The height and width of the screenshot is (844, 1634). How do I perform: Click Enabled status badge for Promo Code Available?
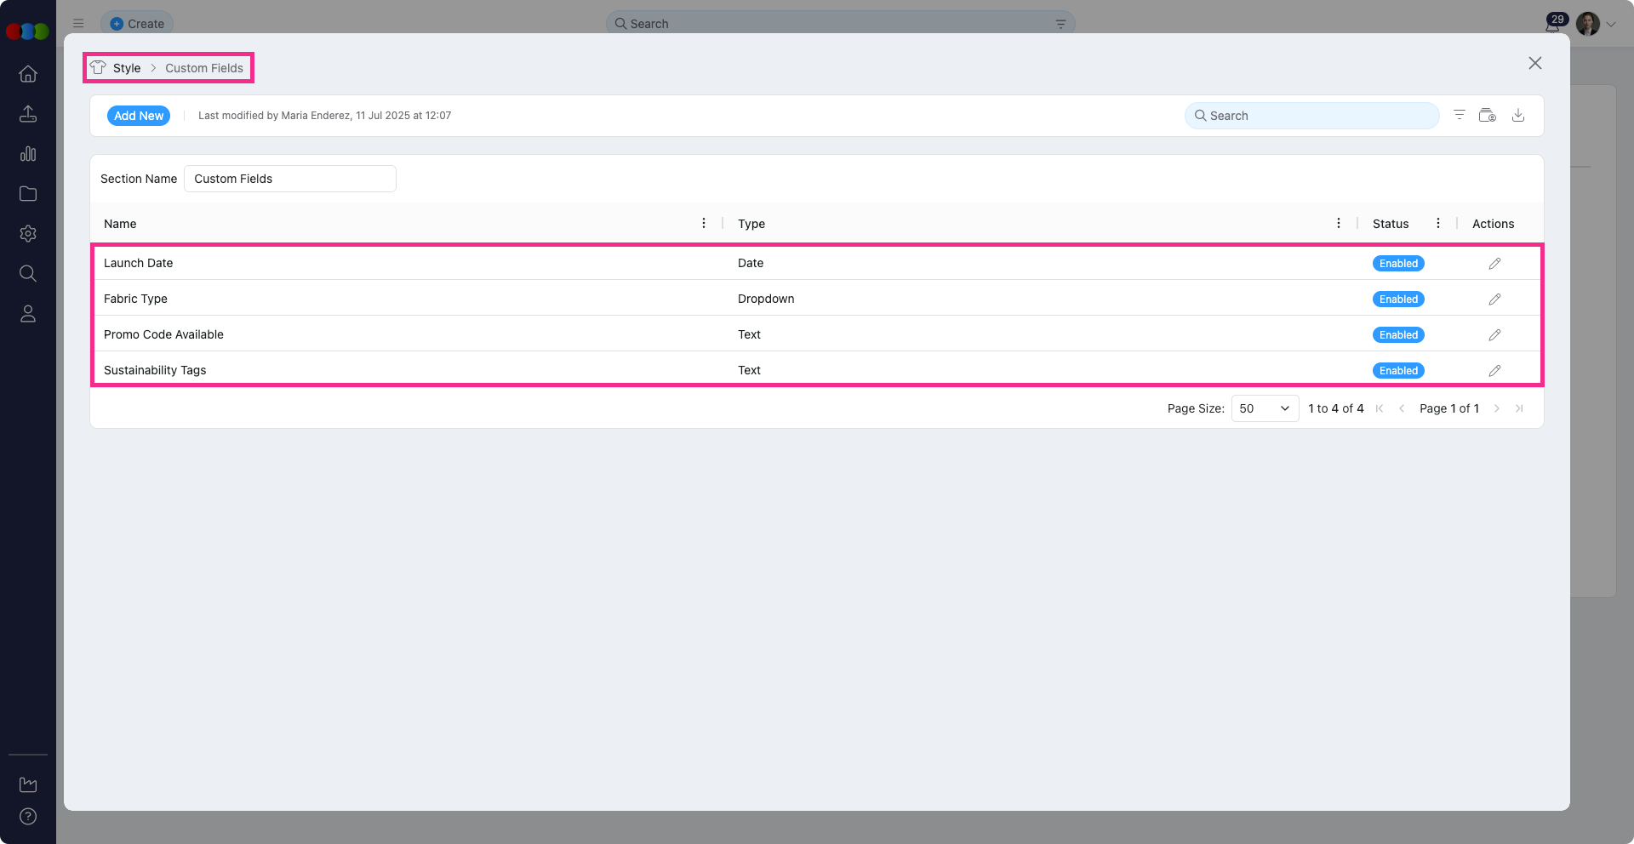point(1398,335)
